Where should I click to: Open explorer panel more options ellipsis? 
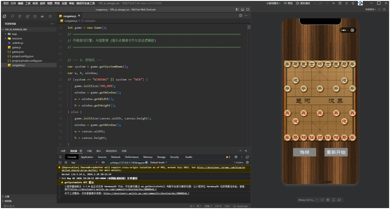[x=52, y=24]
